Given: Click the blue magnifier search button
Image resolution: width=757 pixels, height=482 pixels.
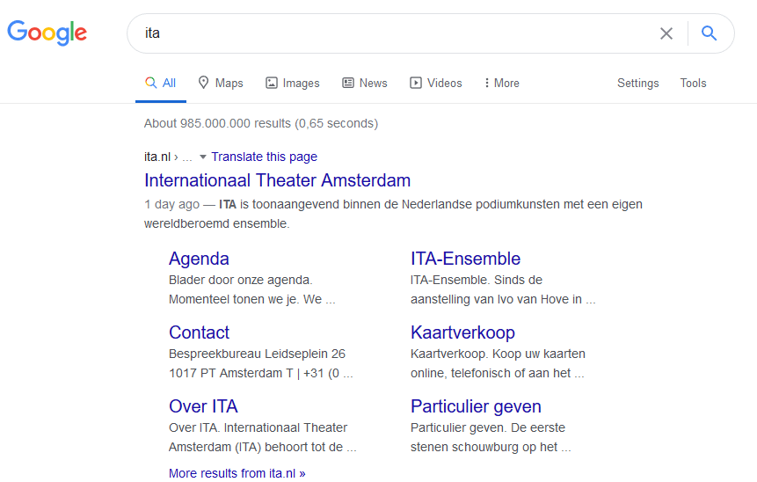Looking at the screenshot, I should pos(709,33).
